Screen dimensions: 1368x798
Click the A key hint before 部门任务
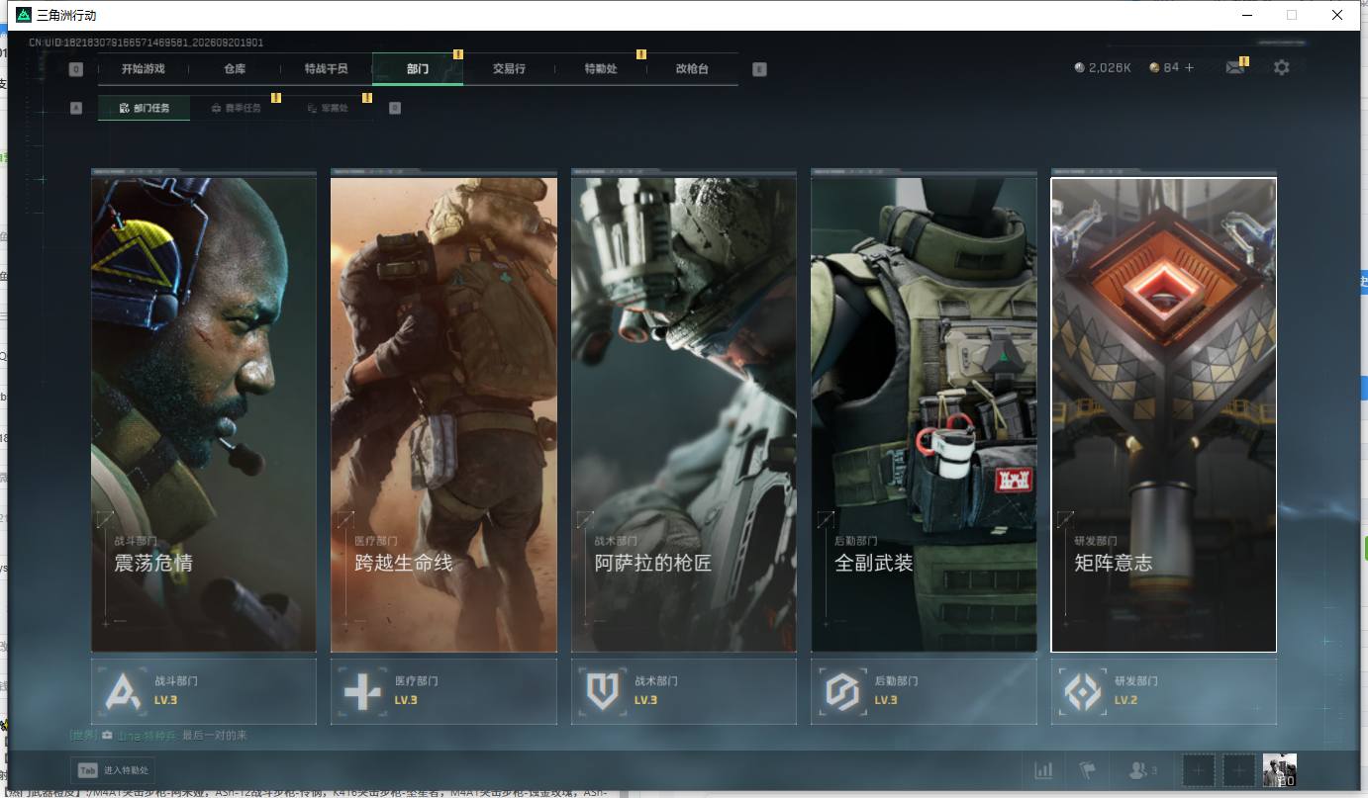tap(76, 108)
